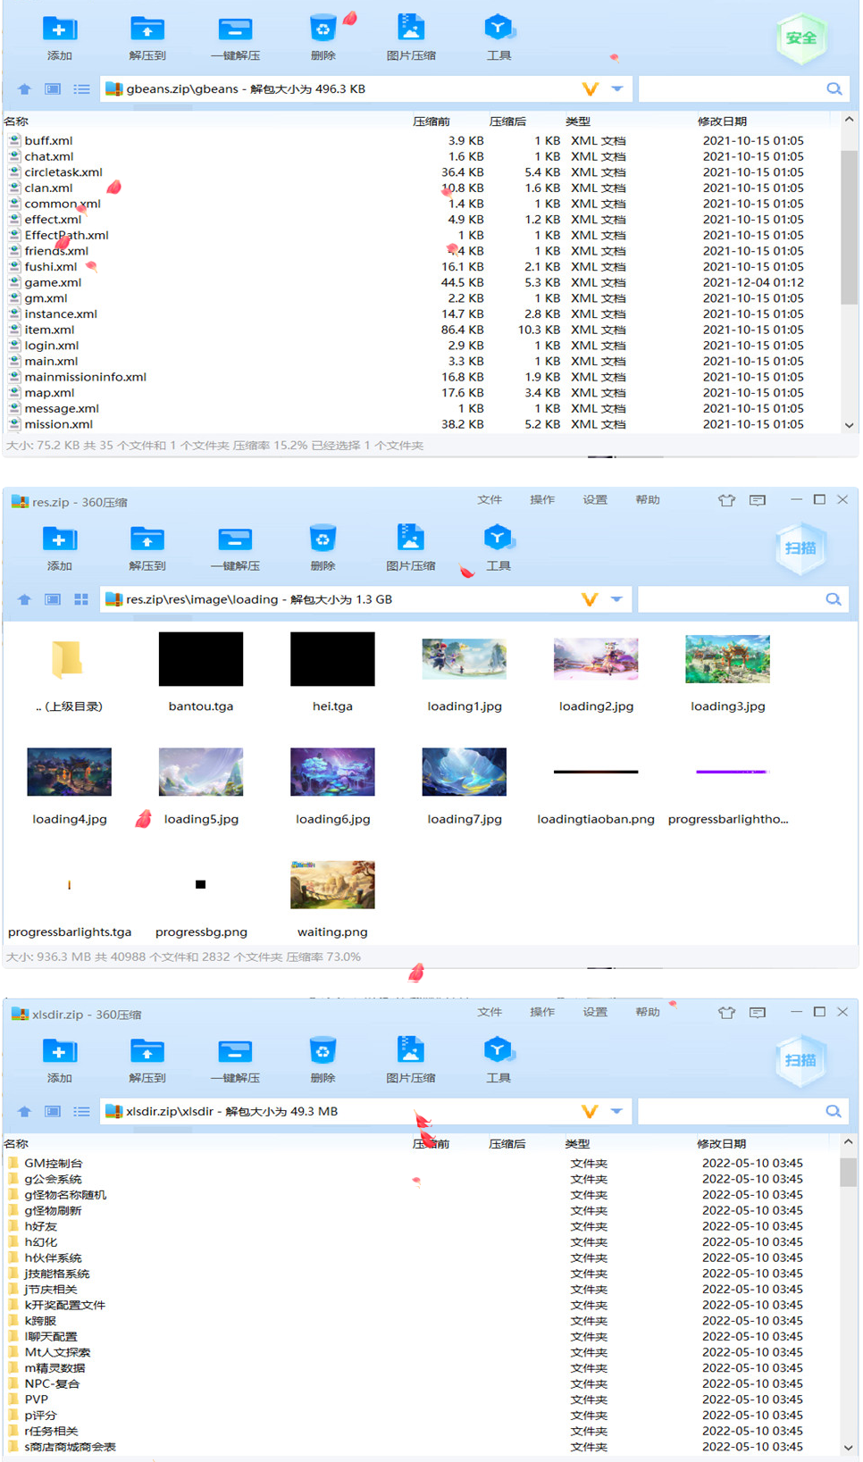The height and width of the screenshot is (1462, 863).
Task: Sort by 名称 column in gbeans.zip window
Action: point(16,121)
